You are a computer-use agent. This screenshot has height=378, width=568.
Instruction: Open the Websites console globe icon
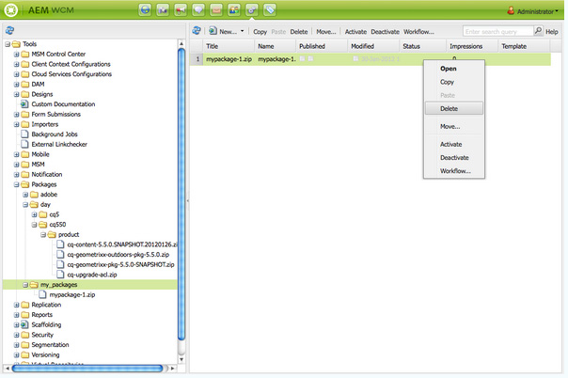(145, 9)
